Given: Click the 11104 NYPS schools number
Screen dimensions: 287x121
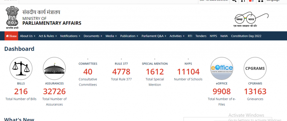Looking at the screenshot, I should point(188,72).
